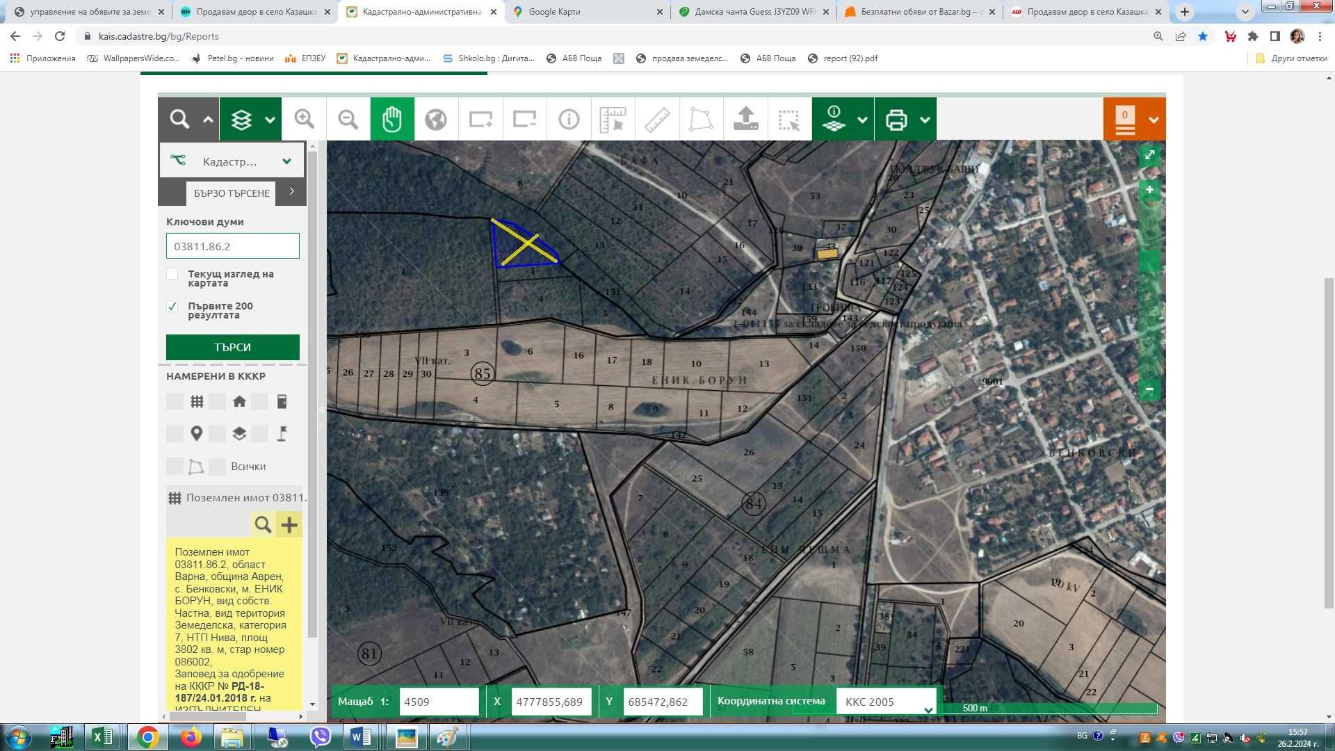Viewport: 1335px width, 751px height.
Task: Expand the layers tool dropdown arrow
Action: pos(270,120)
